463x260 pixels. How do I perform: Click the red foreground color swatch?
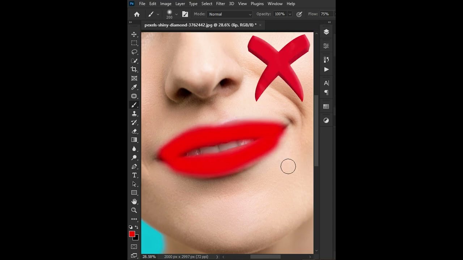pyautogui.click(x=132, y=234)
